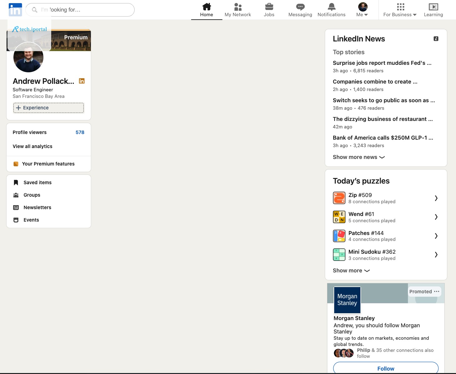Click the Groups people icon
The image size is (456, 374).
16,195
